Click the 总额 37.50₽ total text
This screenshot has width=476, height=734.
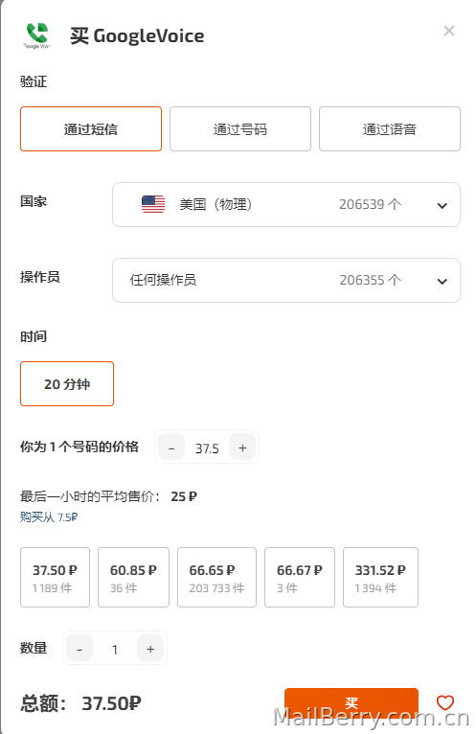tap(80, 703)
